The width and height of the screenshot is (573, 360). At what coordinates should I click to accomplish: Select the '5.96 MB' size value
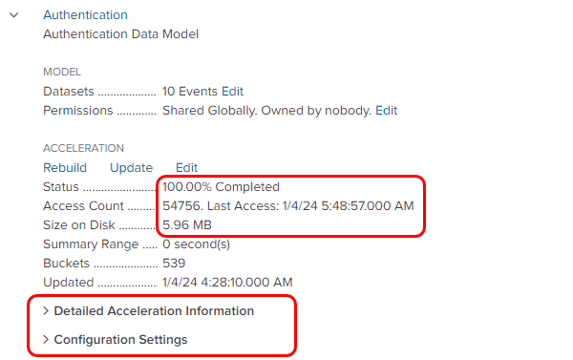(x=187, y=224)
